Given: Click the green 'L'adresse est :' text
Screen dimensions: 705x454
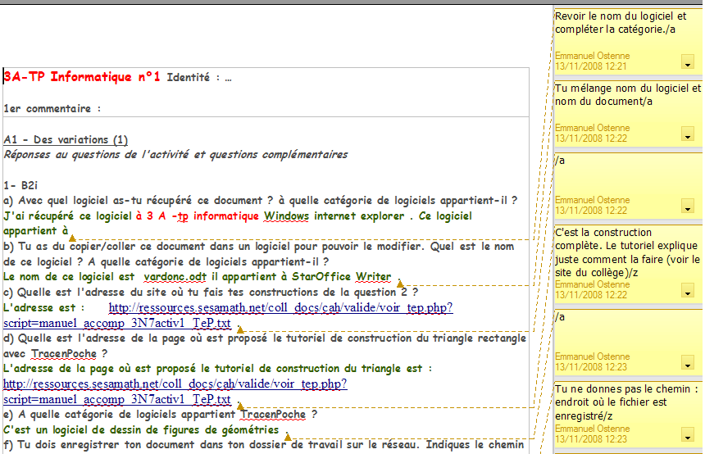Looking at the screenshot, I should (x=43, y=308).
